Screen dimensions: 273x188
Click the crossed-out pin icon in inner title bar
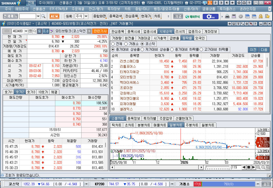[251, 24]
